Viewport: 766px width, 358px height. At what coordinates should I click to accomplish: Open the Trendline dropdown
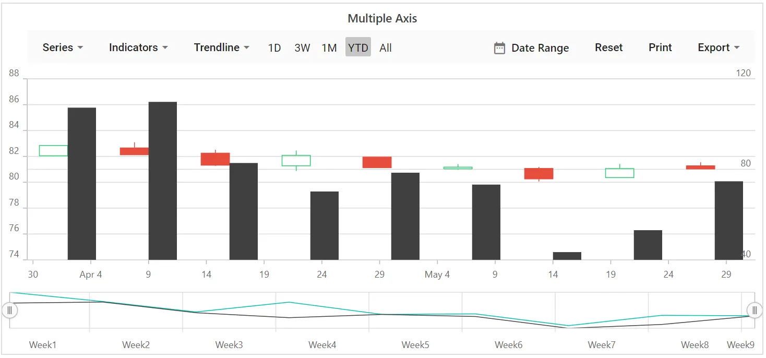222,47
